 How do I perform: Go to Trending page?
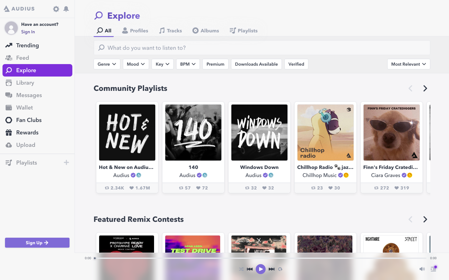(x=37, y=45)
